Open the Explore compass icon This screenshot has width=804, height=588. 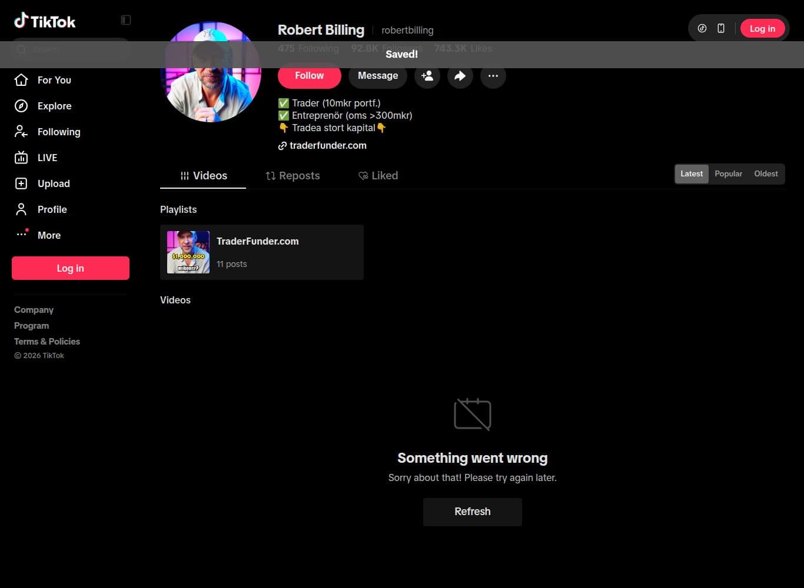pos(21,106)
